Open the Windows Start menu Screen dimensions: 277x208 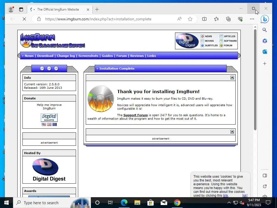6,203
